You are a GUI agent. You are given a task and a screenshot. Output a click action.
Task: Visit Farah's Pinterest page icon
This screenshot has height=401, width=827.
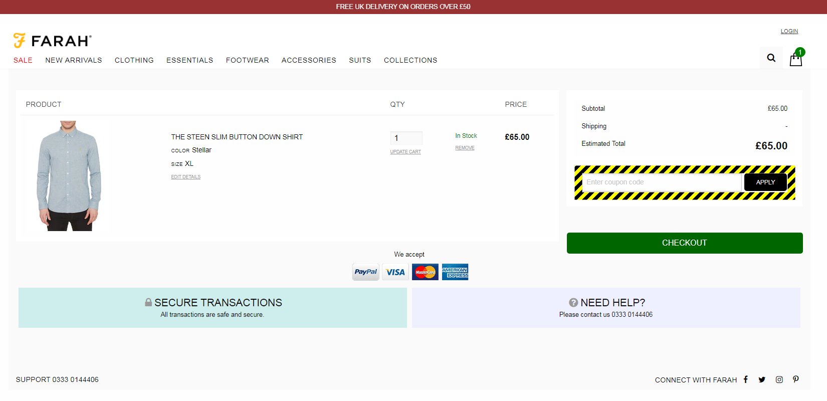[x=796, y=379]
